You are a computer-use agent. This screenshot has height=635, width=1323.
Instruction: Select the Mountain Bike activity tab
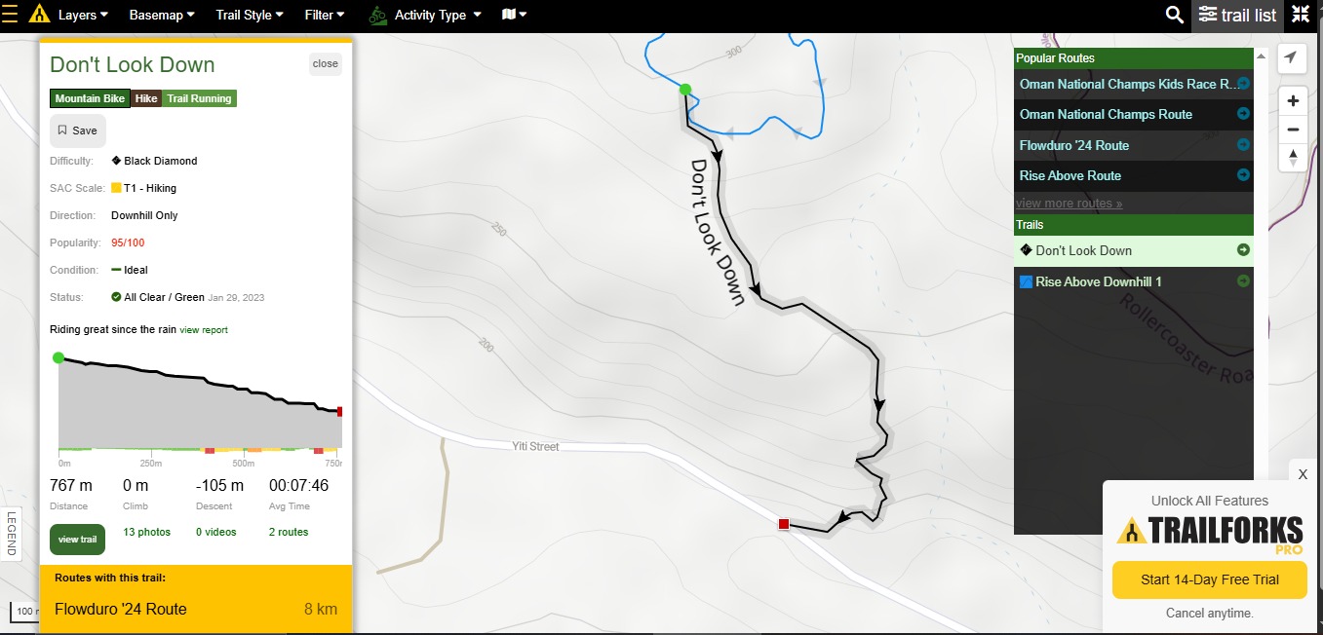click(90, 98)
